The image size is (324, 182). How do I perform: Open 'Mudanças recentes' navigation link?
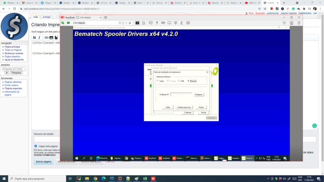click(14, 53)
